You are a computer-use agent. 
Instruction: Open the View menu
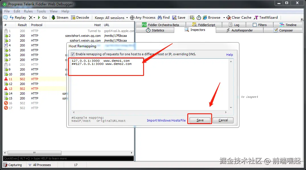tap(54, 11)
